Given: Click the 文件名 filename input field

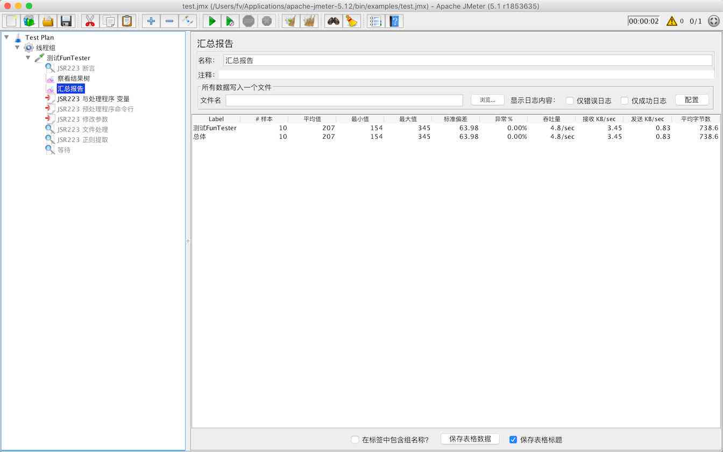Looking at the screenshot, I should pos(344,100).
